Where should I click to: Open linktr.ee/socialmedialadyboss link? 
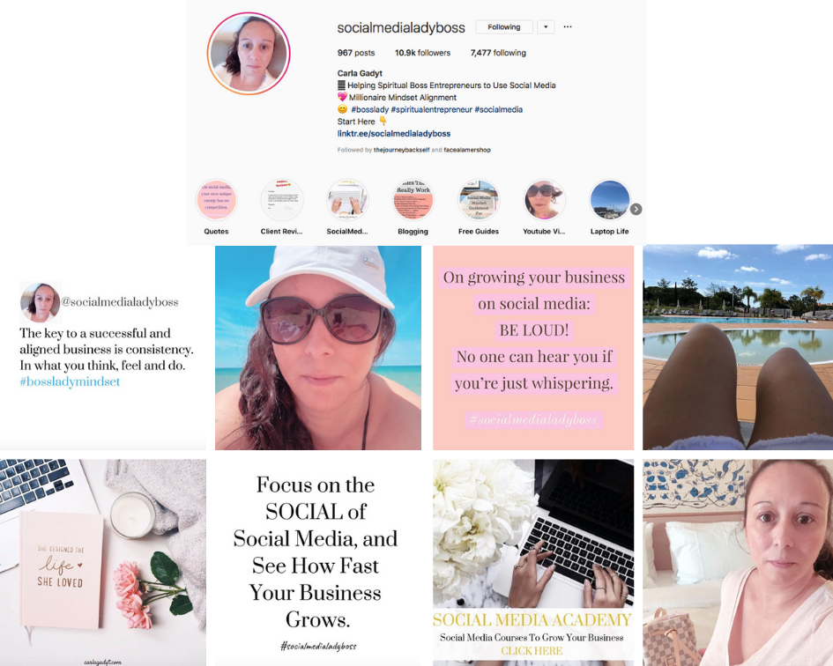[x=394, y=134]
